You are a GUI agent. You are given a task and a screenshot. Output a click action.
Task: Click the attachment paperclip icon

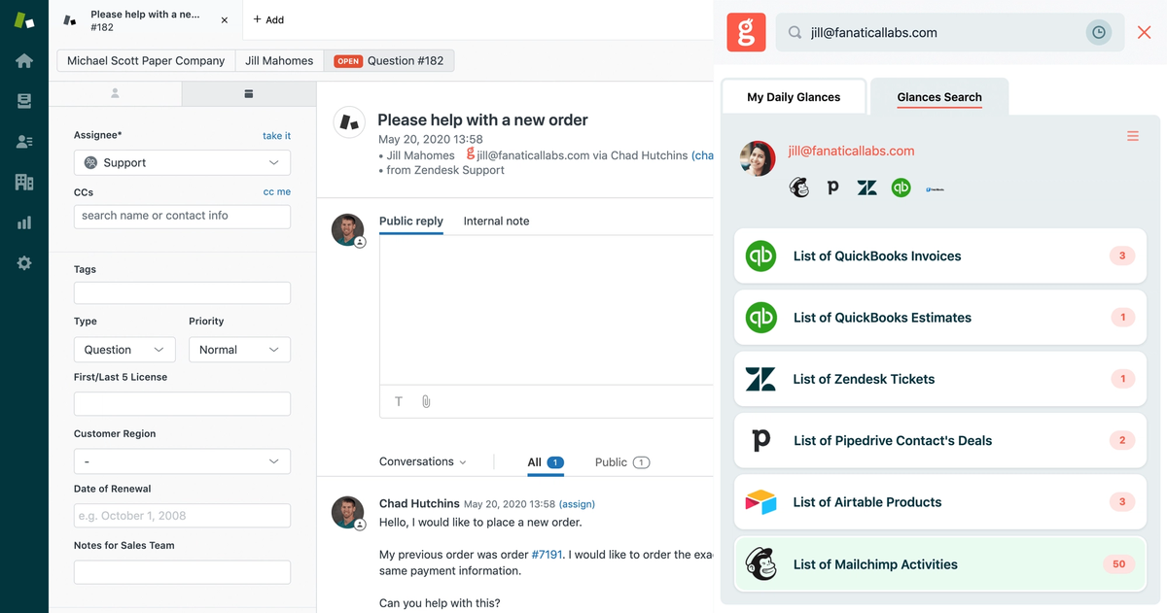tap(426, 401)
